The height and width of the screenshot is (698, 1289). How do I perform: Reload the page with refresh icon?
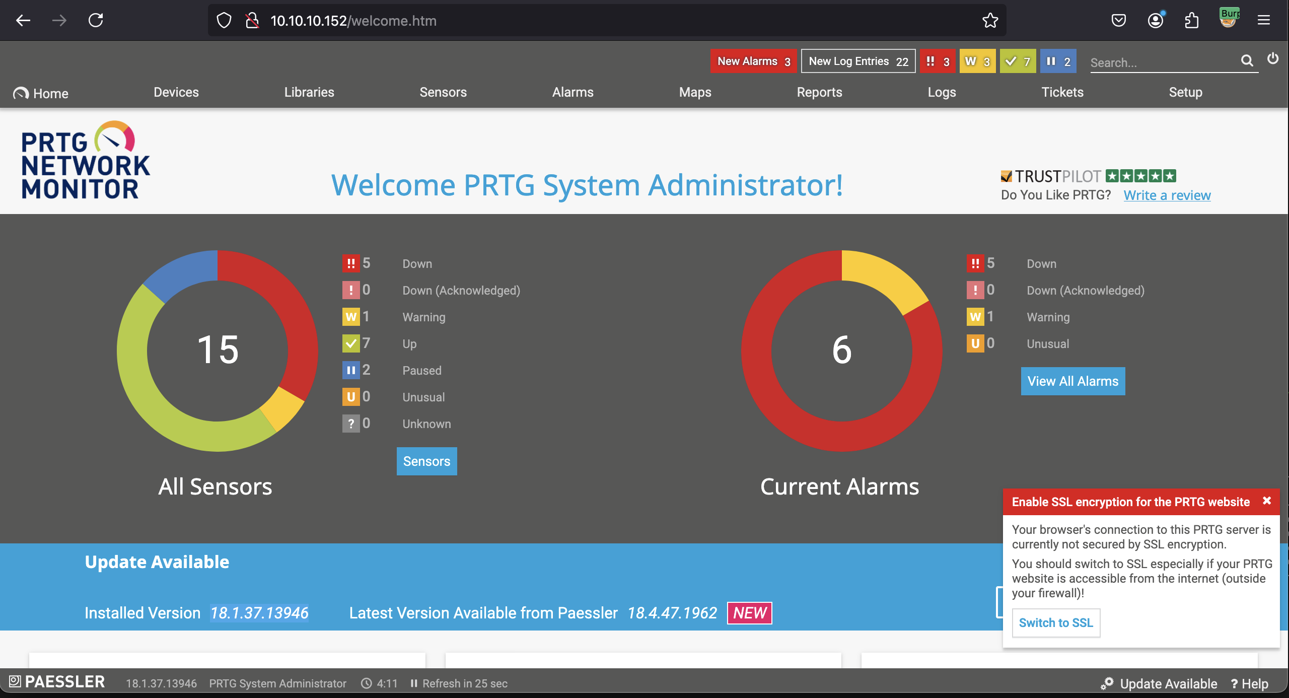96,20
